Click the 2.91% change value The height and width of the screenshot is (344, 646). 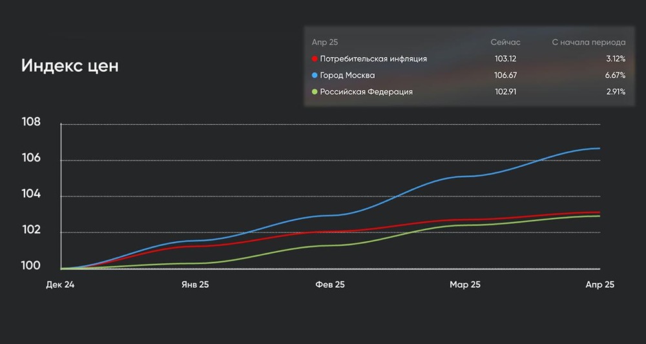tap(614, 92)
